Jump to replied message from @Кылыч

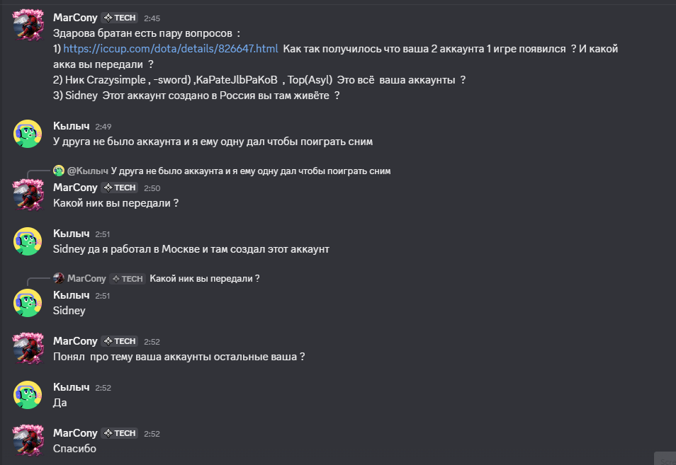coord(250,171)
